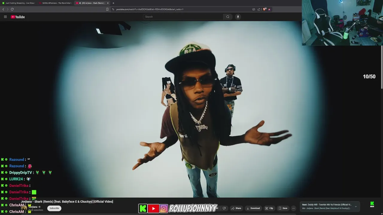Save the video with the Save button

pos(283,208)
